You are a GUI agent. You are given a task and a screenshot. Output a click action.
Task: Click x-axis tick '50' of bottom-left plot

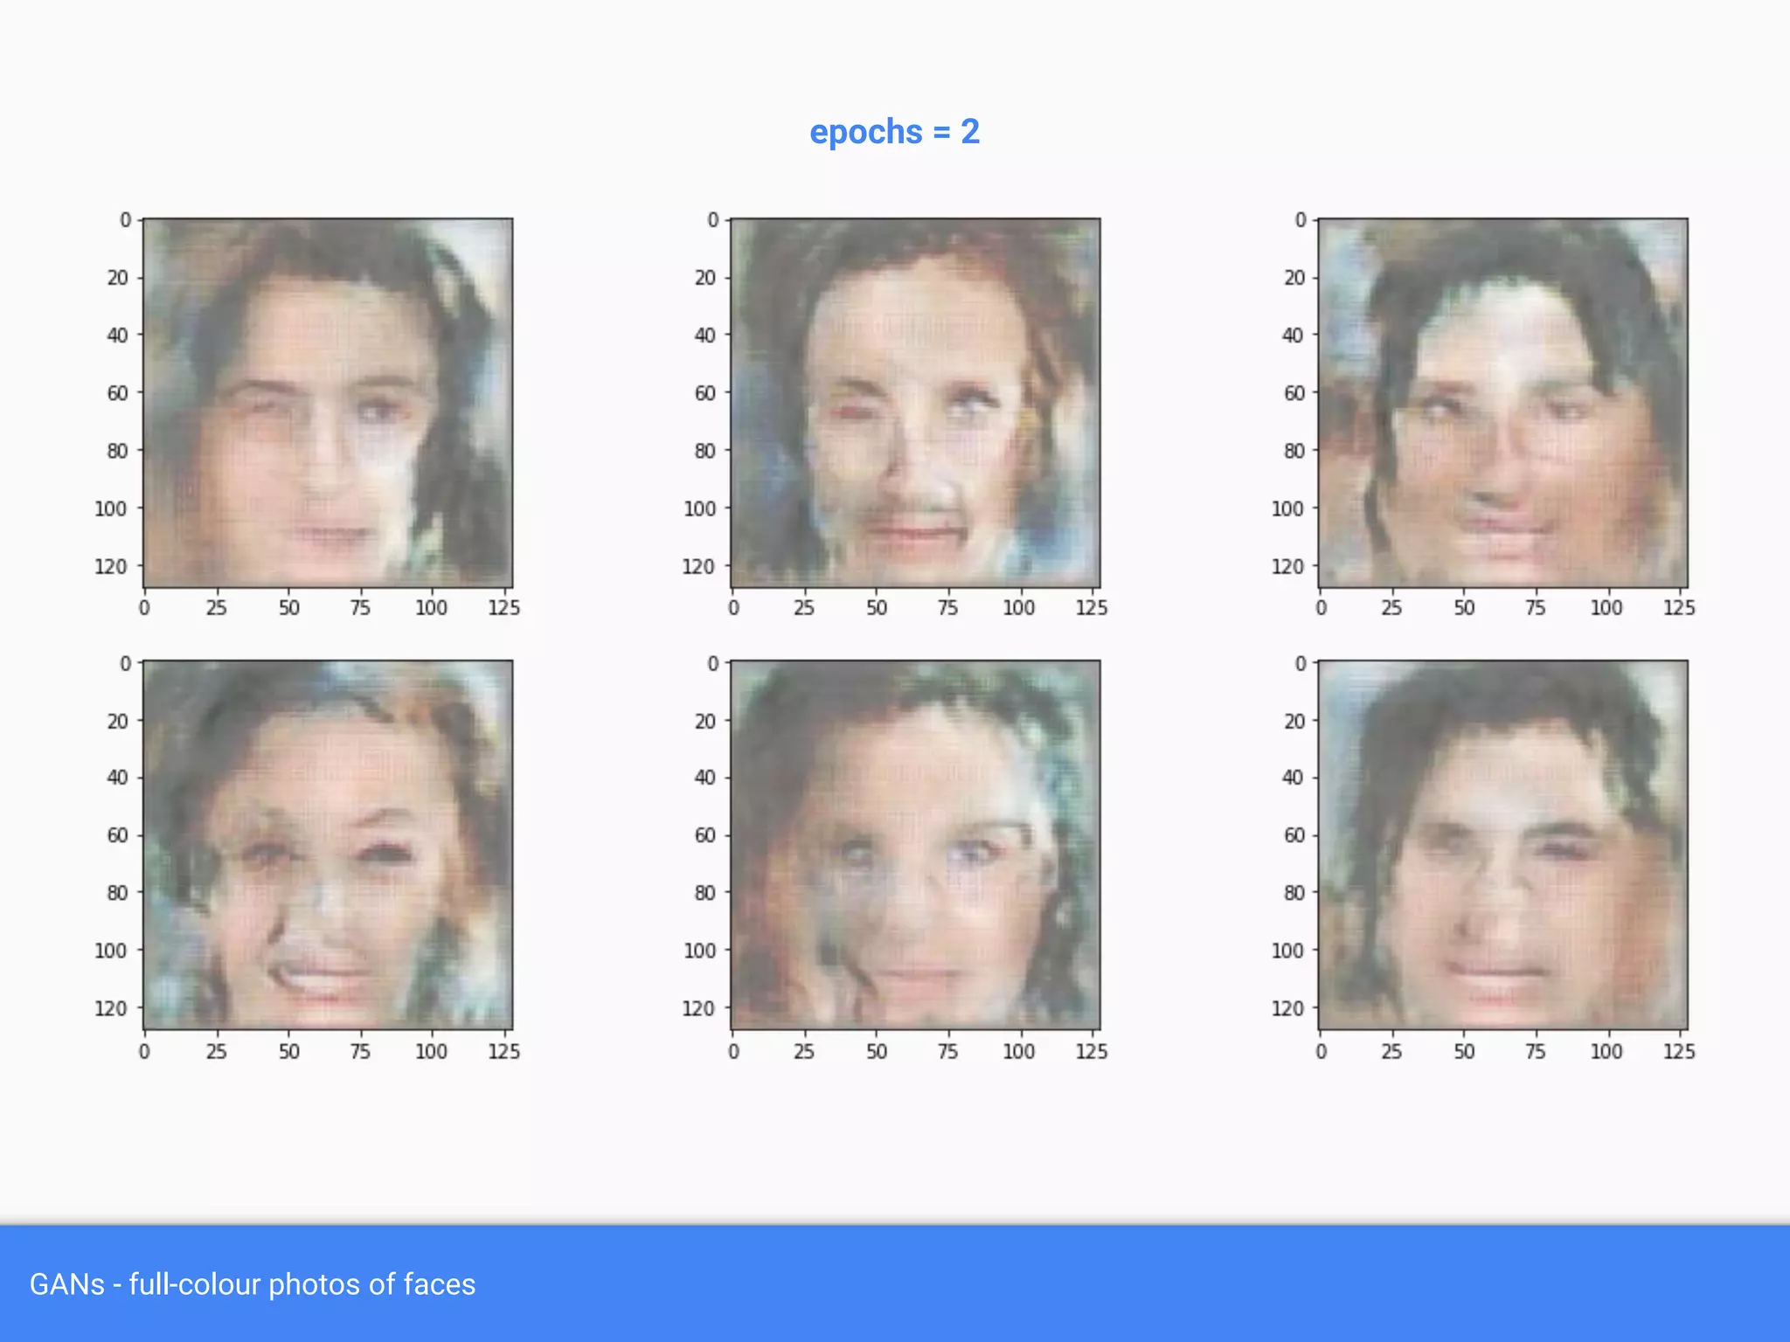(x=289, y=1052)
